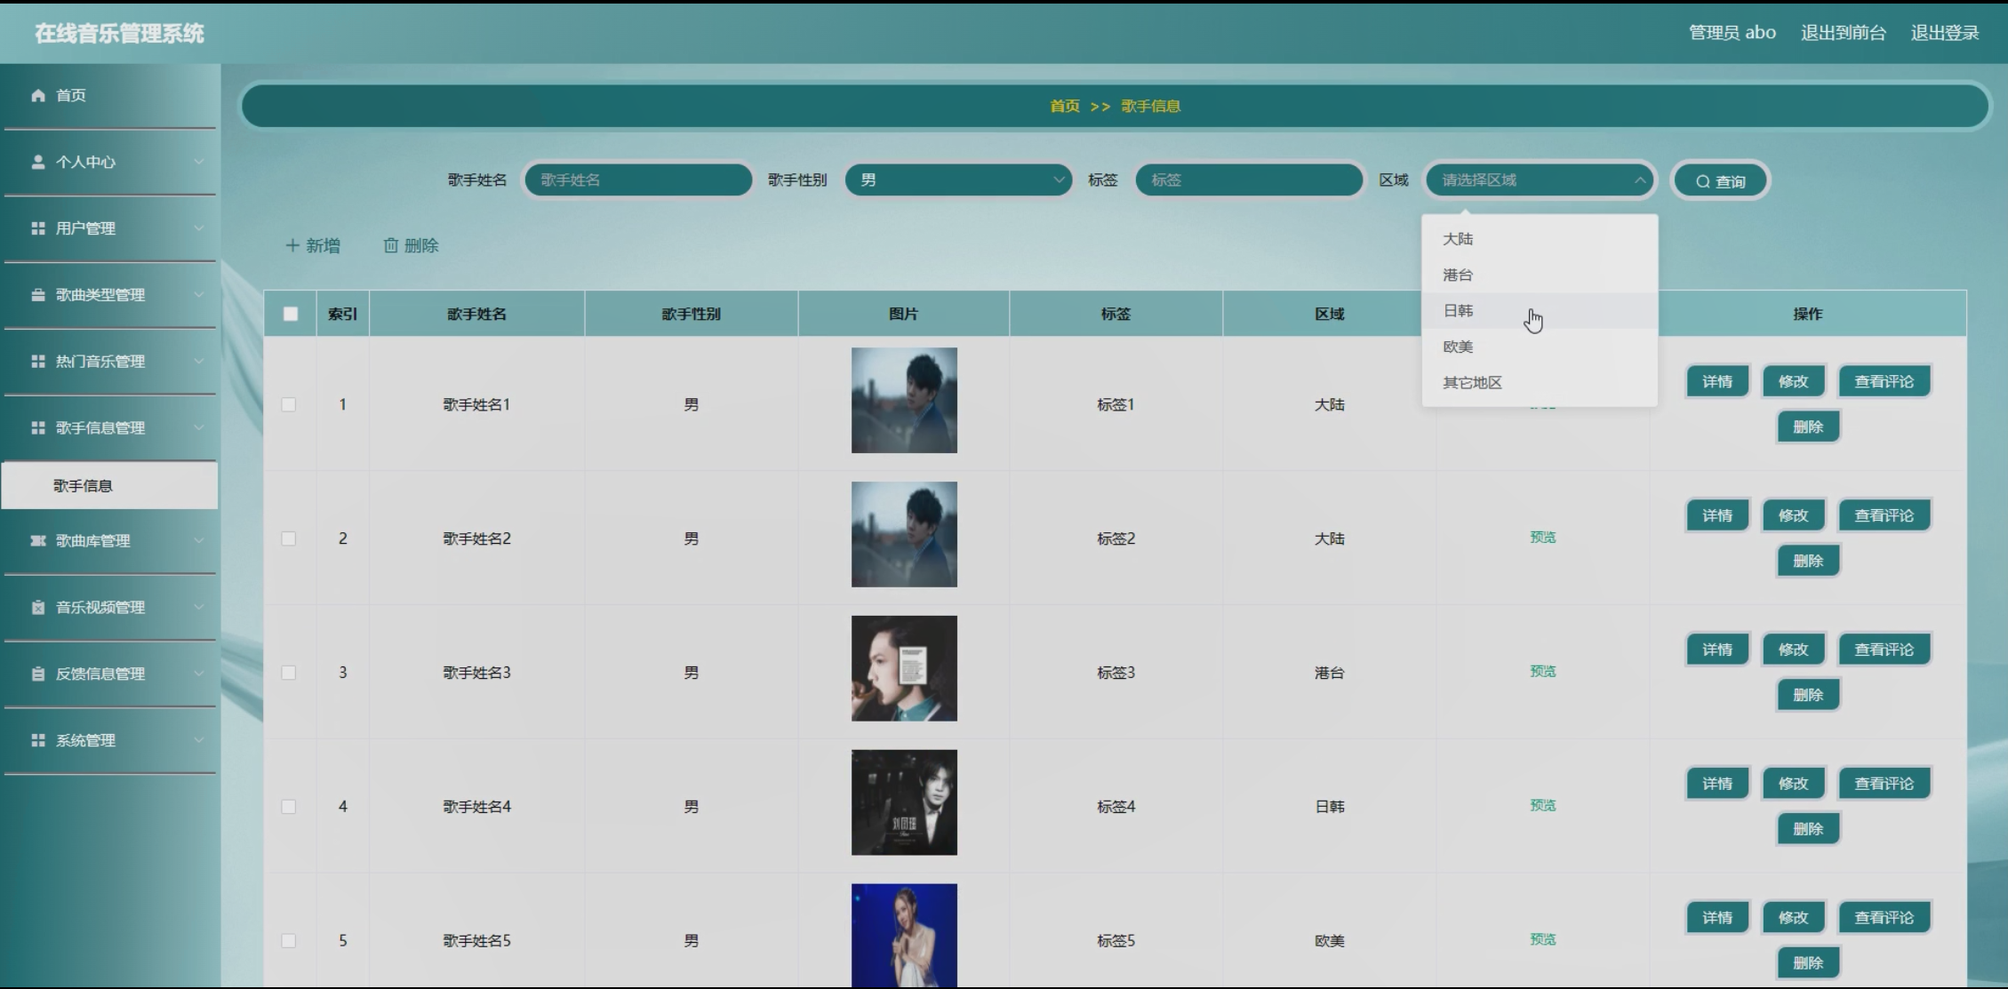Expand 用户管理 chevron in sidebar
The height and width of the screenshot is (989, 2008).
coord(198,228)
